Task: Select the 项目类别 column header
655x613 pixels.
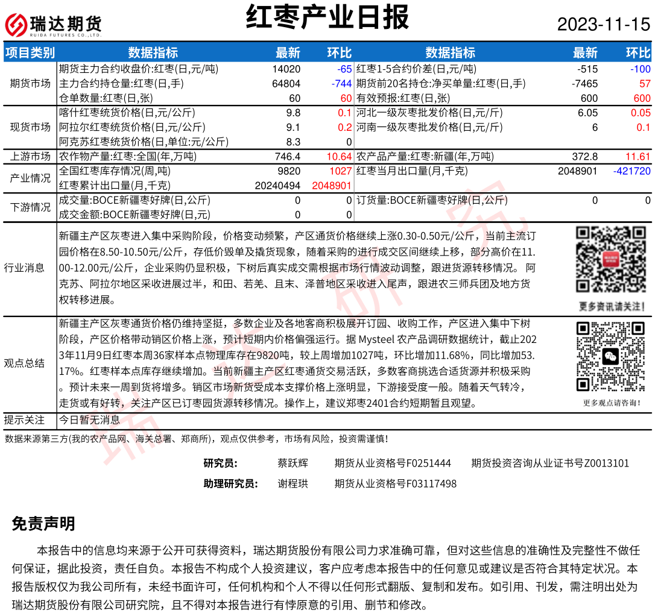Action: (30, 53)
